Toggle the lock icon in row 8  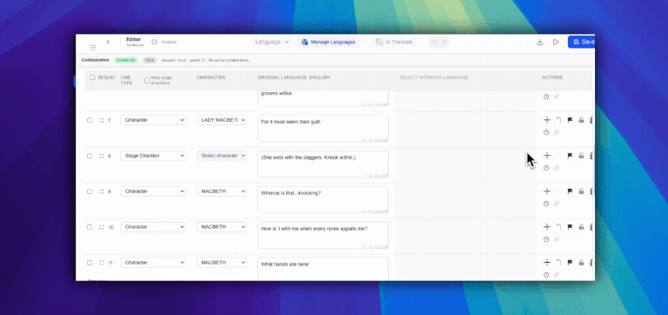tap(581, 156)
